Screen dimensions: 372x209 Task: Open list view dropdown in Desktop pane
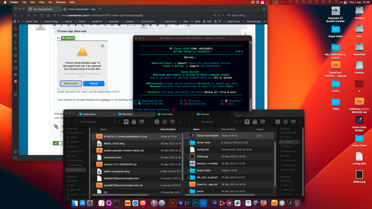point(237,122)
